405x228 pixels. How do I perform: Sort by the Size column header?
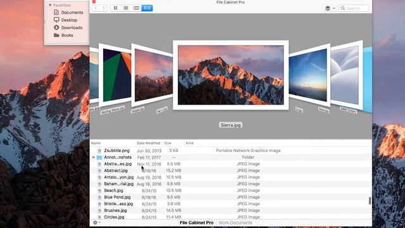168,143
